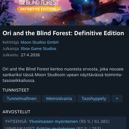The width and height of the screenshot is (129, 129).
Task: Open the Moon Studios GmbH developer page
Action: (40, 42)
